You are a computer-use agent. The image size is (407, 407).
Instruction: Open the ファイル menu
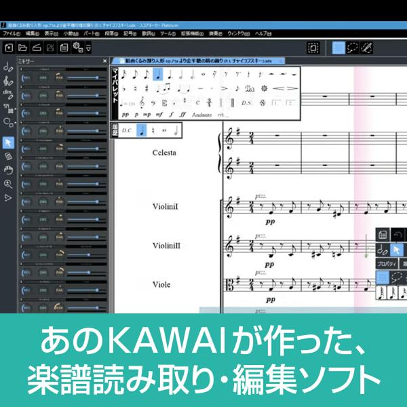tap(12, 34)
